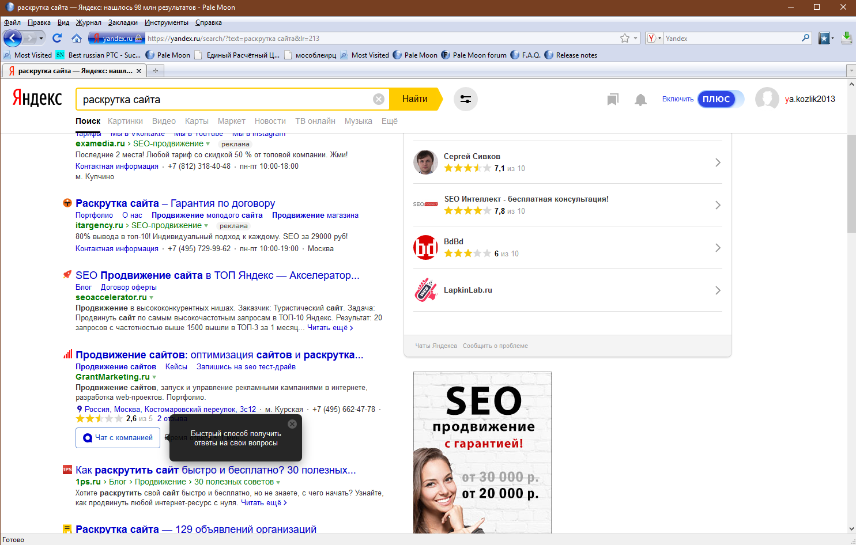The height and width of the screenshot is (545, 856).
Task: Dismiss the Быстрый способ tooltip close icon
Action: [292, 424]
